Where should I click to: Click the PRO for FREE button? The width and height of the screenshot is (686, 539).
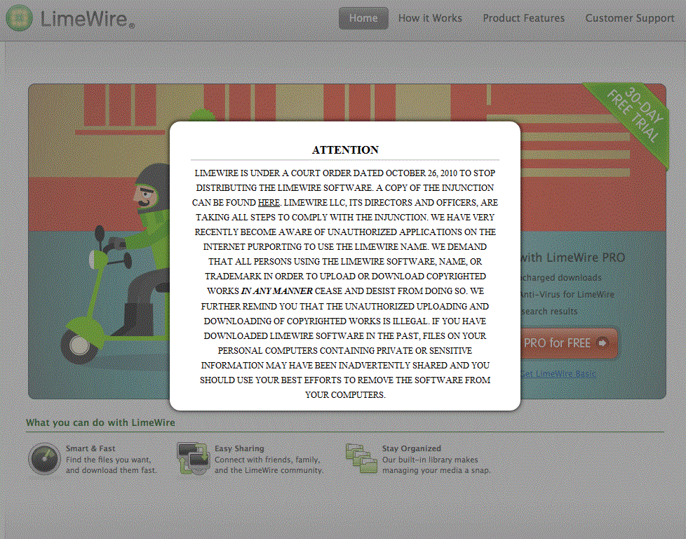coord(569,343)
